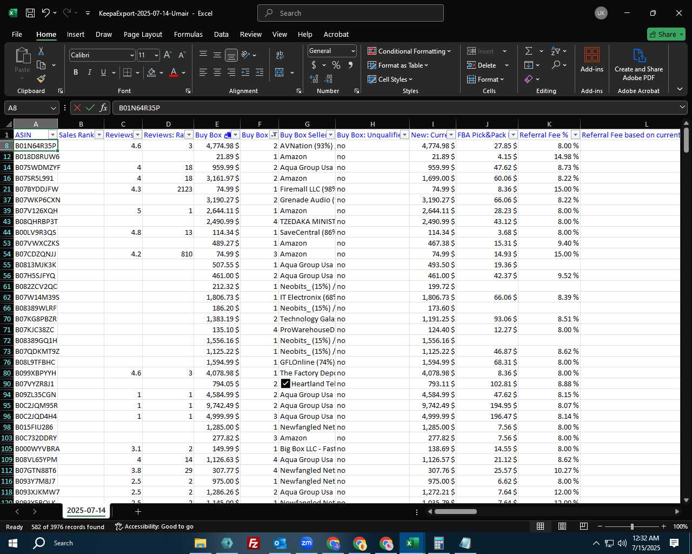
Task: Toggle Align Left in Alignment group
Action: point(203,72)
